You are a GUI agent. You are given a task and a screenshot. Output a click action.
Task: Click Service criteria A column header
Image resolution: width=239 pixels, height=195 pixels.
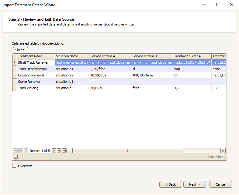tap(110, 56)
